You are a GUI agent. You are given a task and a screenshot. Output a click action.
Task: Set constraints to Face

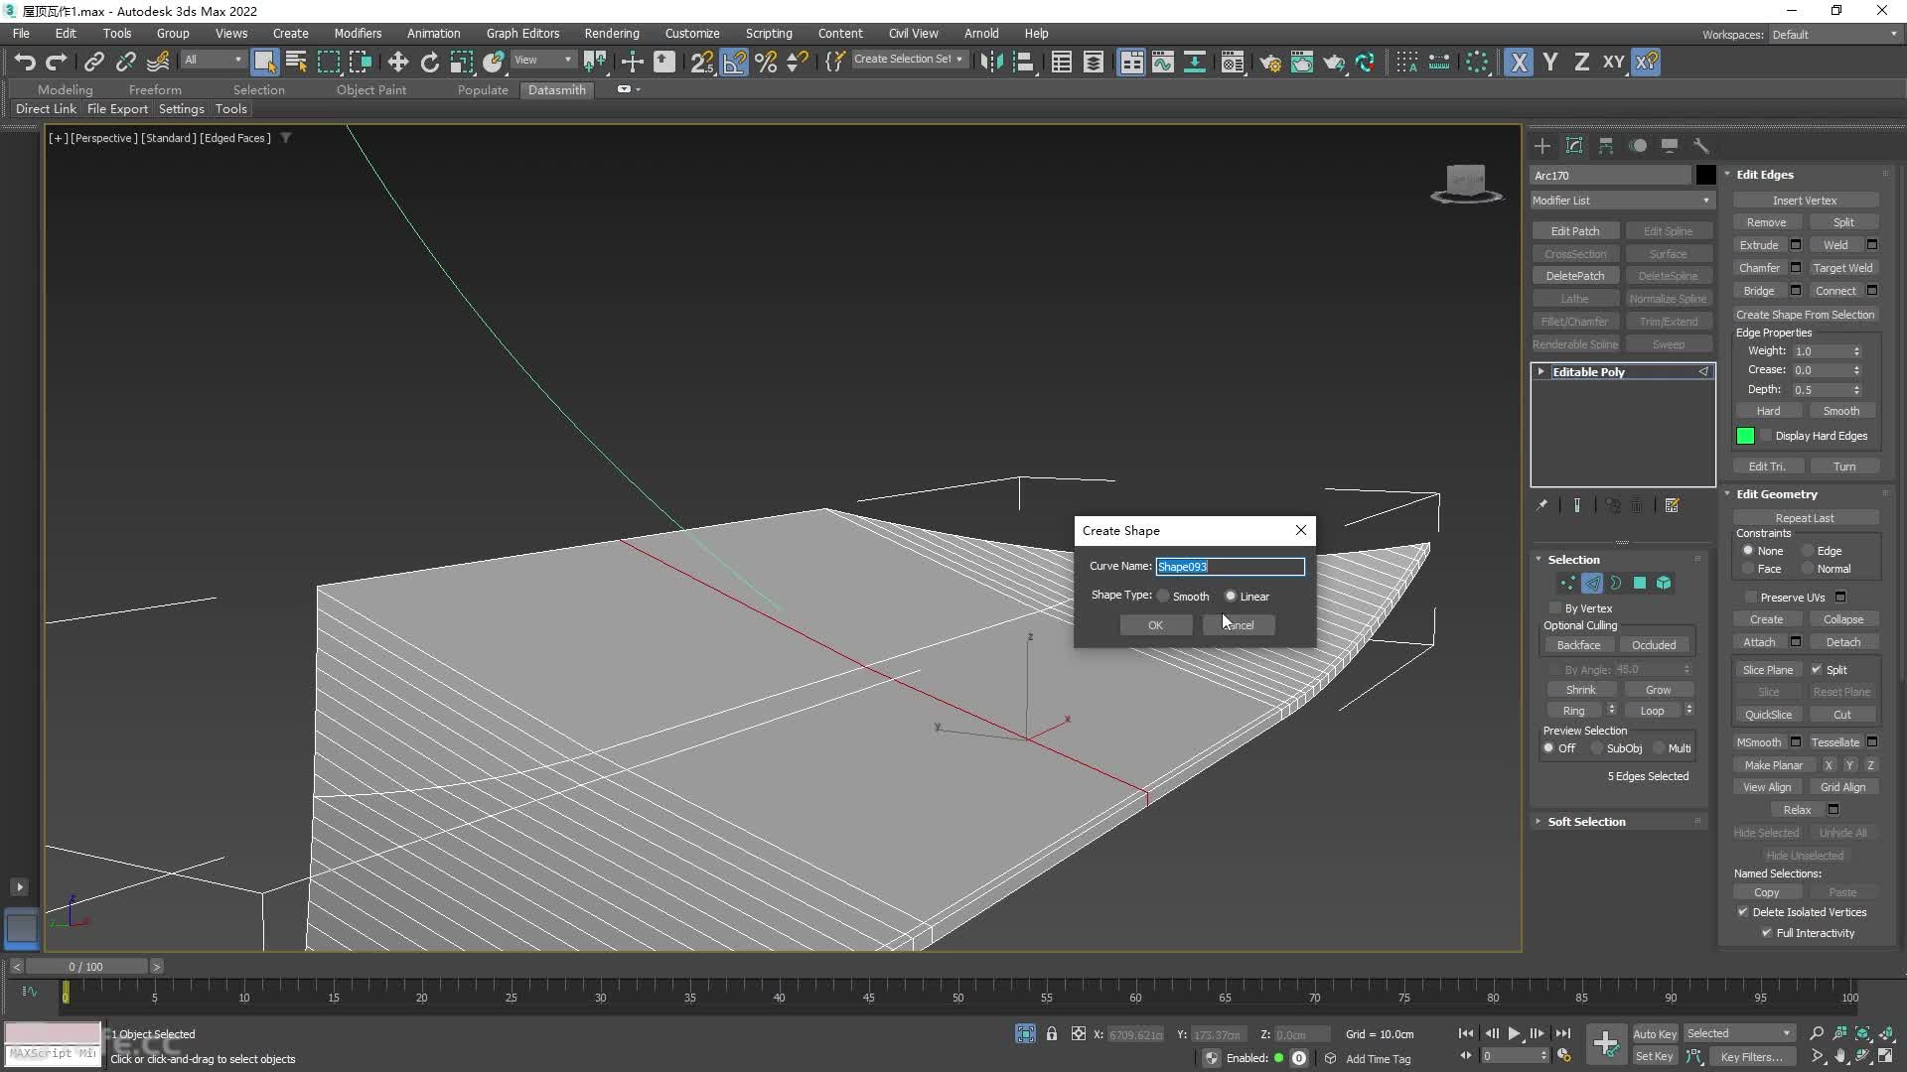(x=1748, y=569)
